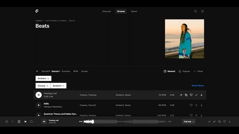This screenshot has height=134, width=239.
Task: Go to Electronica & Dance breadcrumb
Action: (x=56, y=21)
